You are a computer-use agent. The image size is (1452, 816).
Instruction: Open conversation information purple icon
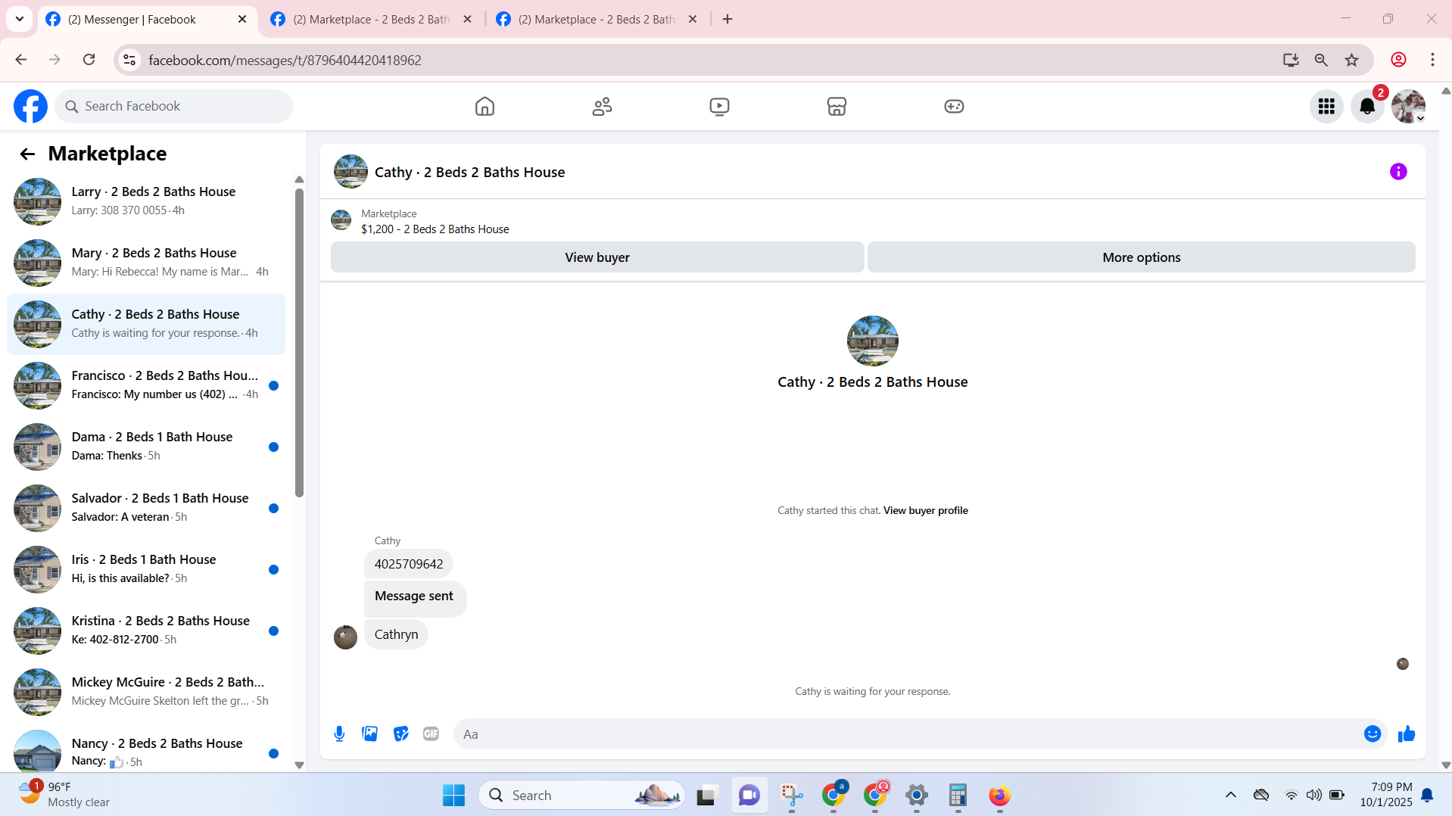pyautogui.click(x=1398, y=172)
